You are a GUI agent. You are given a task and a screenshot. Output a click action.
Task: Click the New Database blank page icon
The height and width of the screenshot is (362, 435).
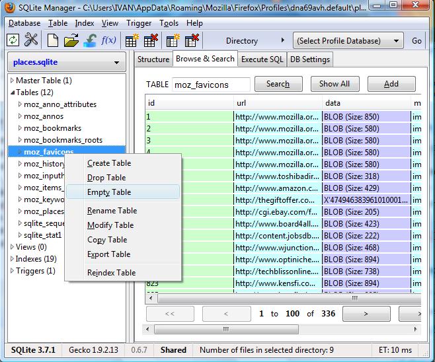click(53, 40)
